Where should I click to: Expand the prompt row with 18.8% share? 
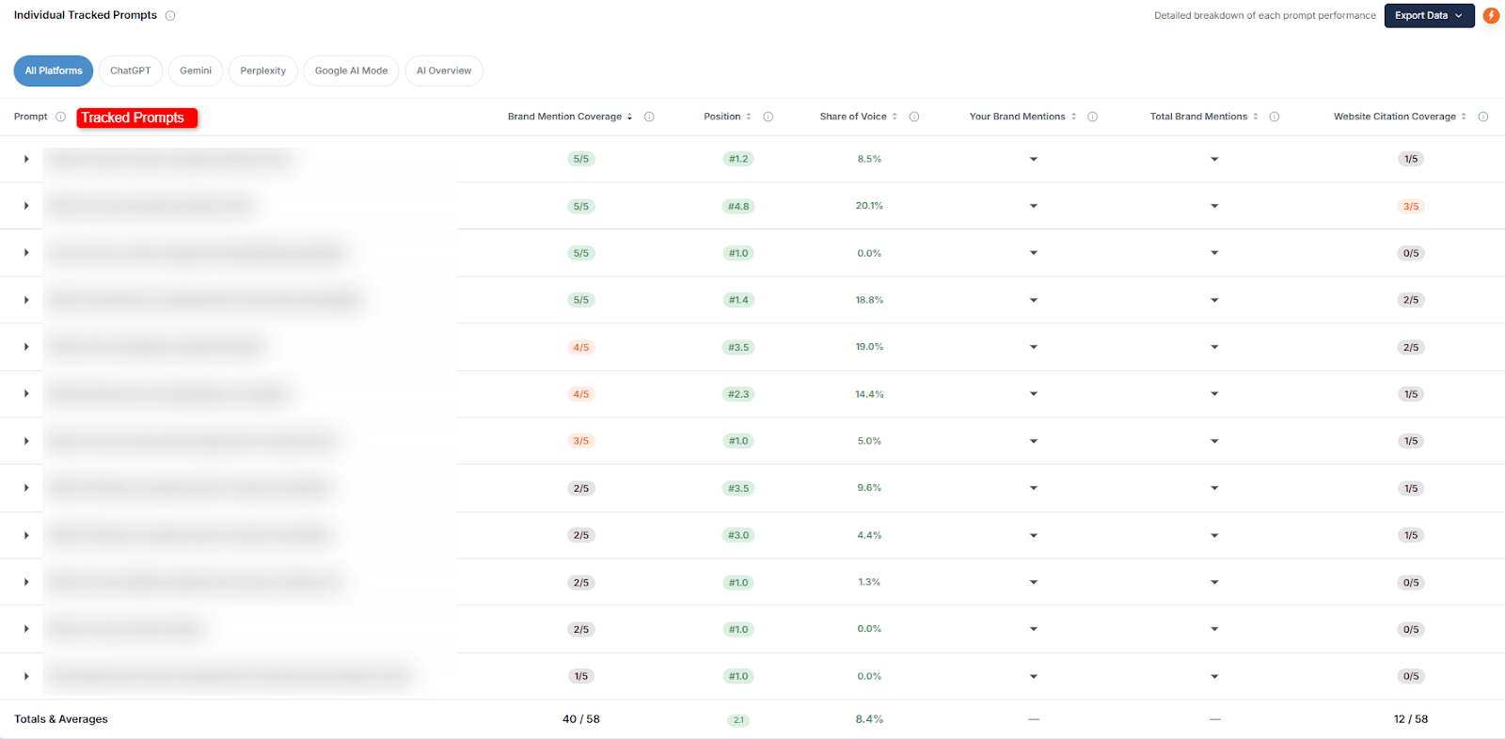coord(26,300)
